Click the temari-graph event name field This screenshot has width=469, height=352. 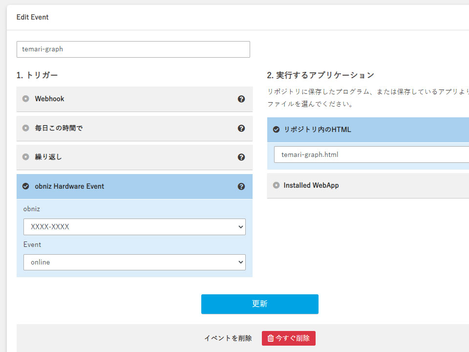pos(133,49)
